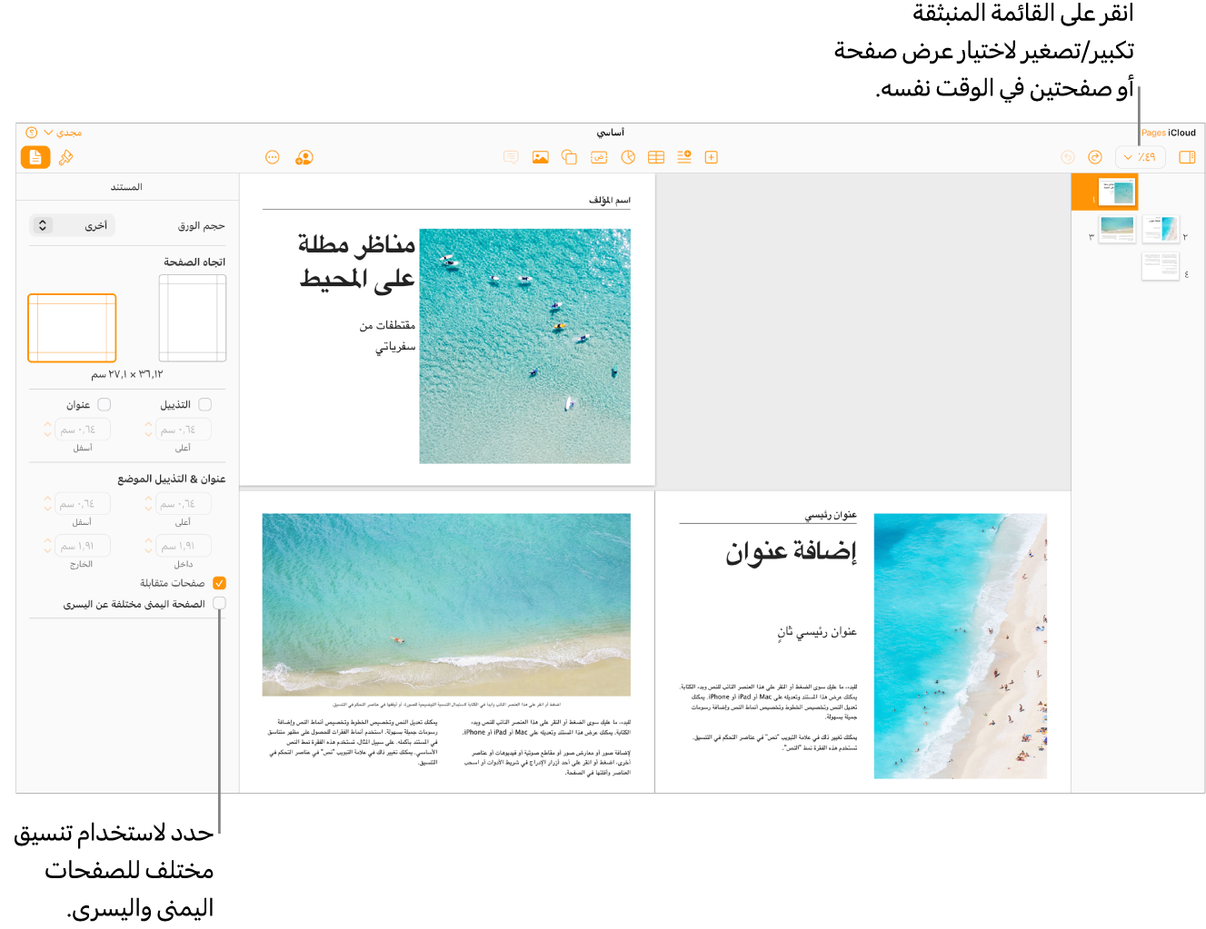Click the داخل margin field
The width and height of the screenshot is (1206, 929).
pyautogui.click(x=183, y=546)
